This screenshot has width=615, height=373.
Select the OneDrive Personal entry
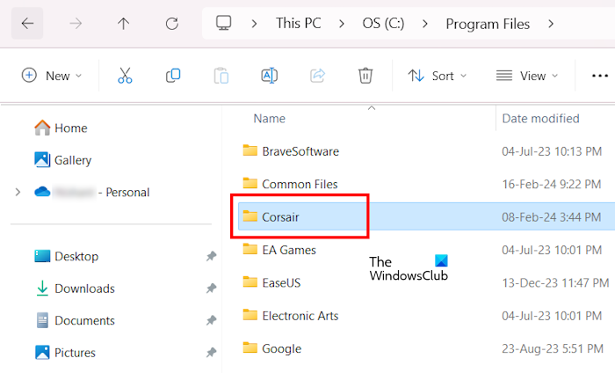click(x=92, y=192)
